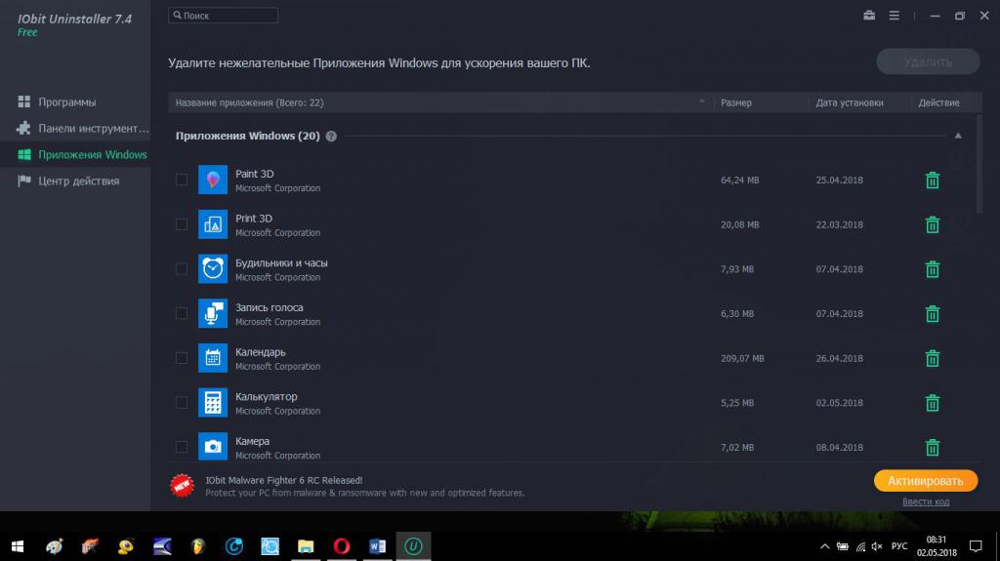This screenshot has width=1000, height=561.
Task: Click the Камера app icon
Action: (212, 446)
